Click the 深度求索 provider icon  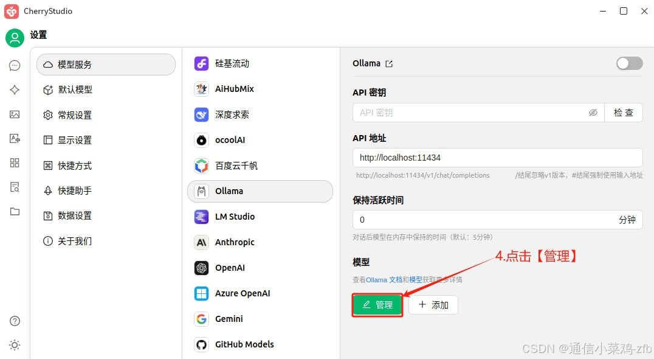point(201,115)
